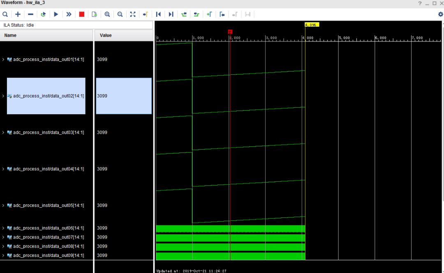
Task: Expand data_out07[14:1] bus
Action: 3,237
